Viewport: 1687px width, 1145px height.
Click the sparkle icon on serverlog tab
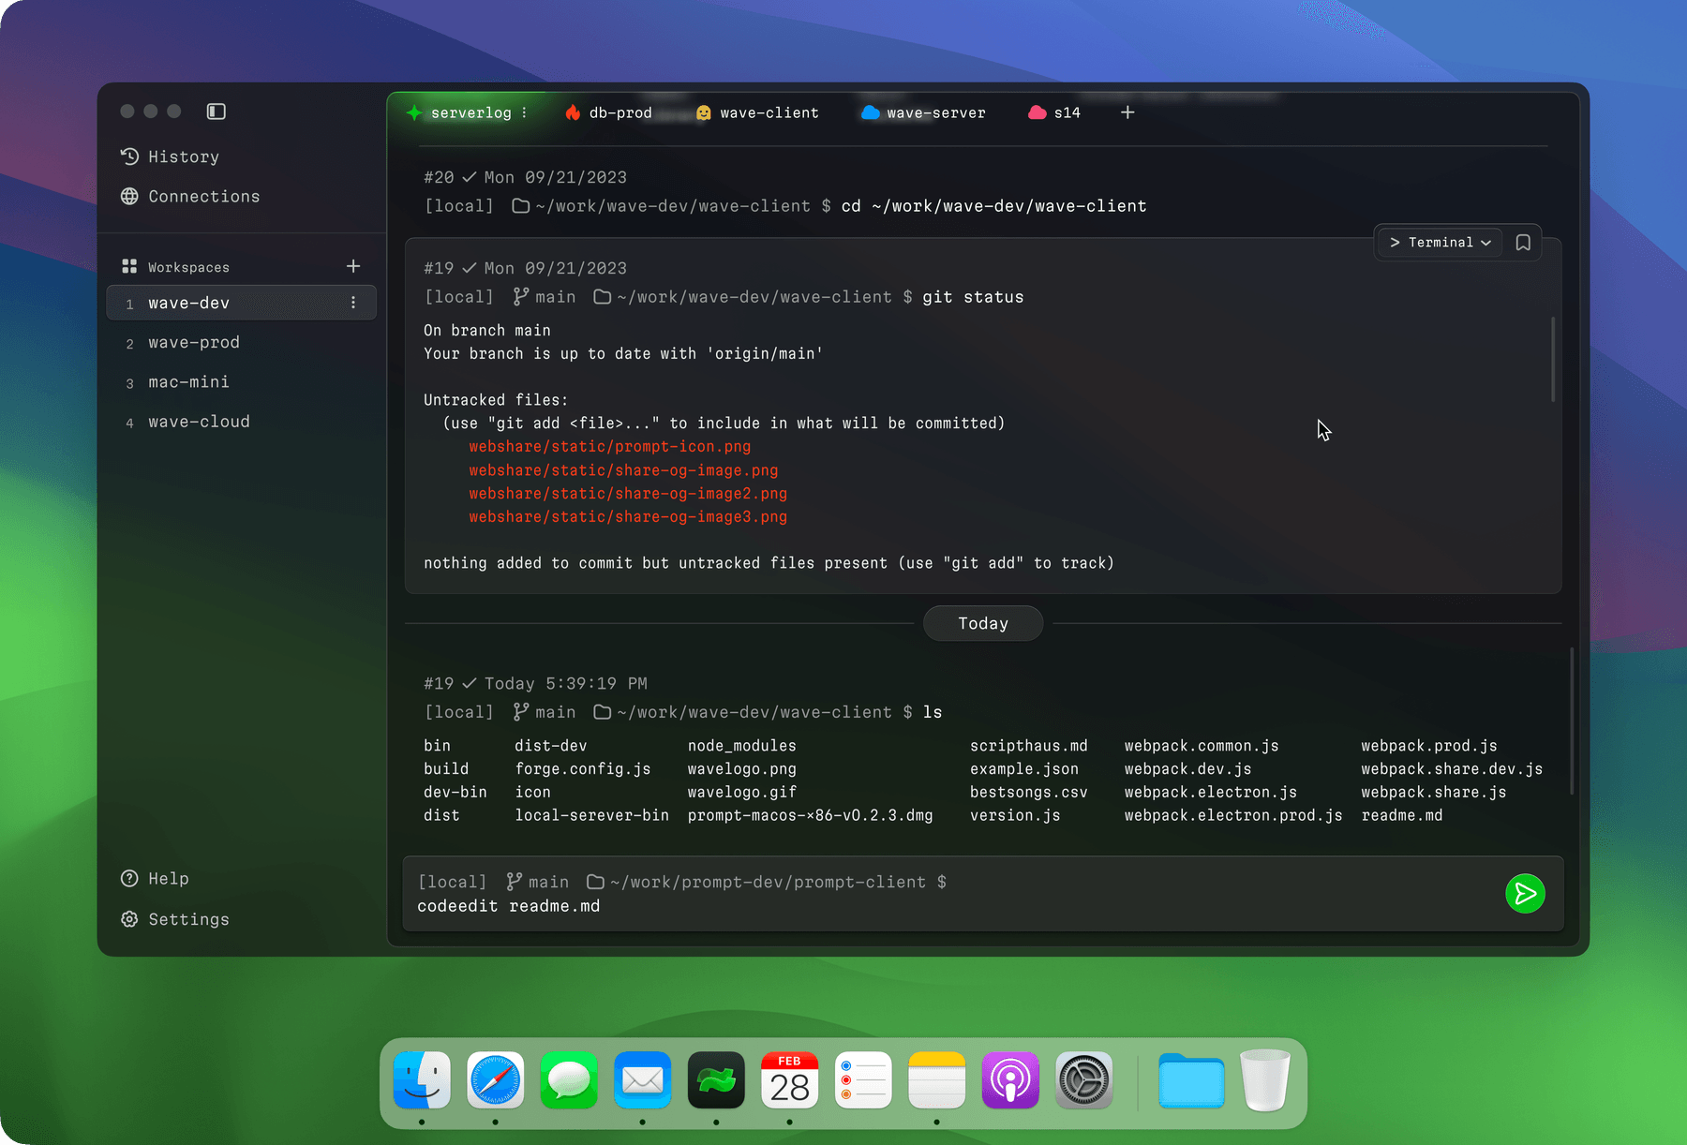(x=413, y=112)
